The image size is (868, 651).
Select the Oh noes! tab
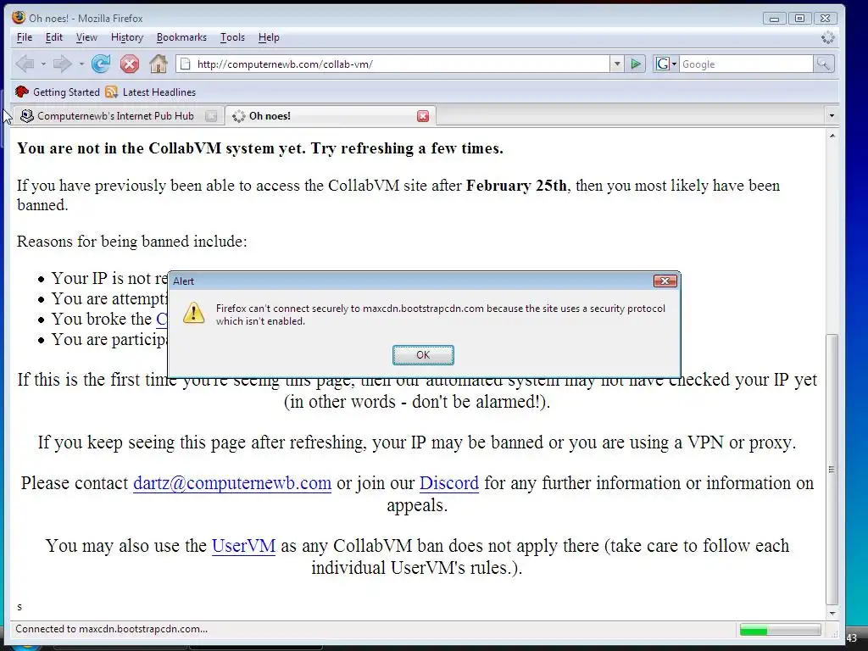(331, 115)
